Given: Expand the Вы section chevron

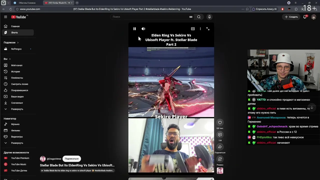Looking at the screenshot, I should [x=10, y=59].
